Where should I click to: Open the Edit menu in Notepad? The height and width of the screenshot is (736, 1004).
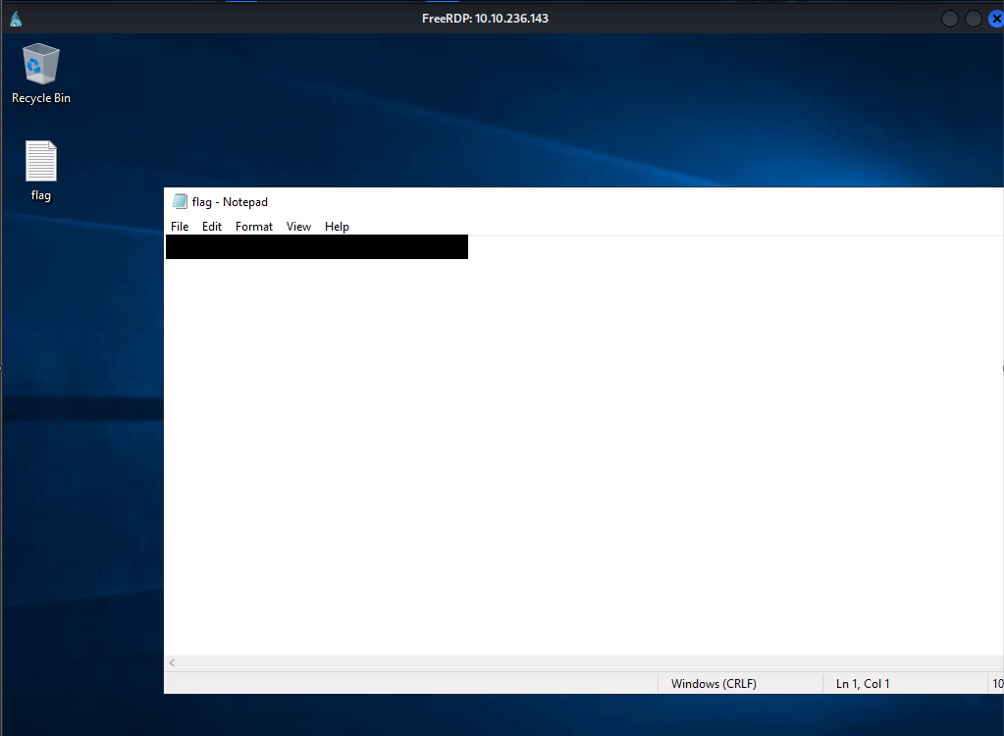pos(212,227)
